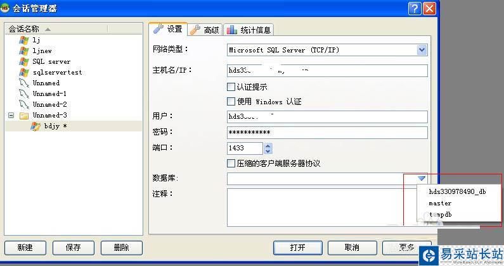Click the 新建 button
Image resolution: width=504 pixels, height=266 pixels.
point(25,248)
